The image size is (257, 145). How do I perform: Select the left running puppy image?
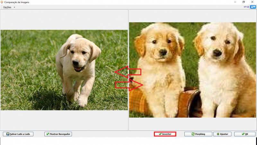coord(64,70)
